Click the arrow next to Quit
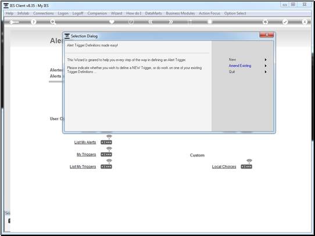This screenshot has height=236, width=315. click(x=266, y=71)
